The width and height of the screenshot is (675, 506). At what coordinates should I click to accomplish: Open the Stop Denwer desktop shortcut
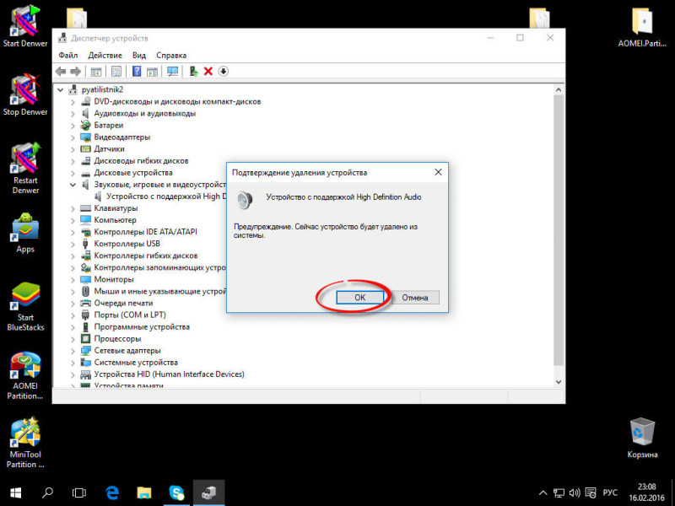pyautogui.click(x=25, y=94)
